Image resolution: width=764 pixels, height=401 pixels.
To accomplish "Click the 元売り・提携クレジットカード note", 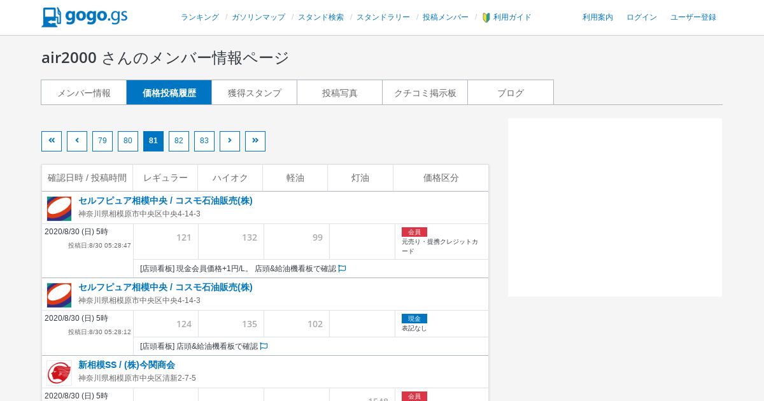I will pos(440,246).
